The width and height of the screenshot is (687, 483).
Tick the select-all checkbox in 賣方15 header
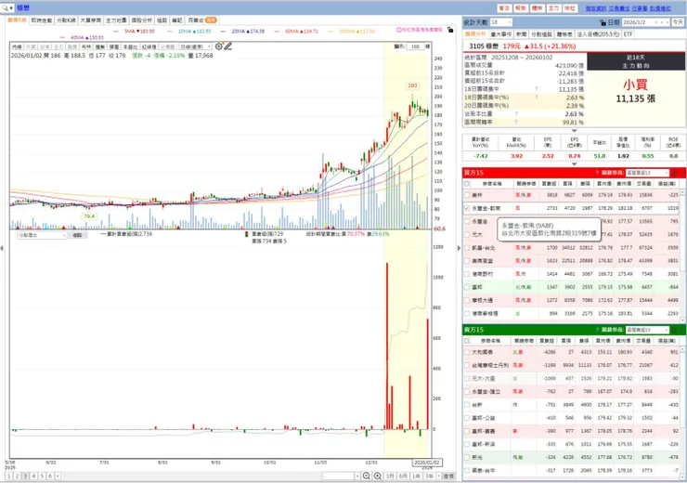pyautogui.click(x=467, y=341)
